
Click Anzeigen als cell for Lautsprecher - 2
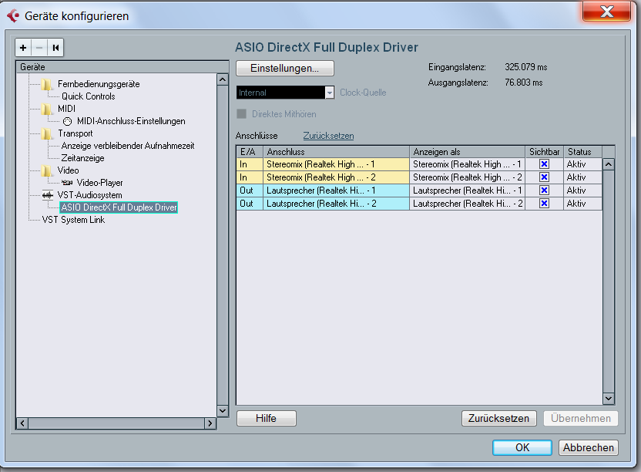(x=467, y=204)
